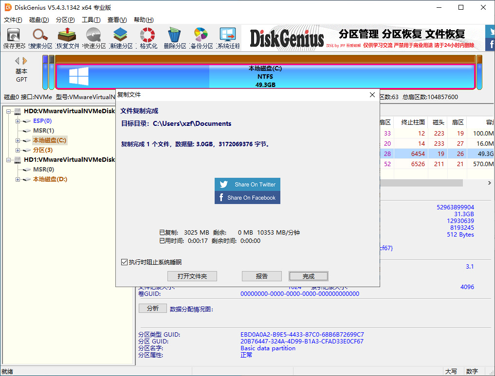Click the Facebook icon in the banner
Screen dimensions: 495x376
point(490,44)
